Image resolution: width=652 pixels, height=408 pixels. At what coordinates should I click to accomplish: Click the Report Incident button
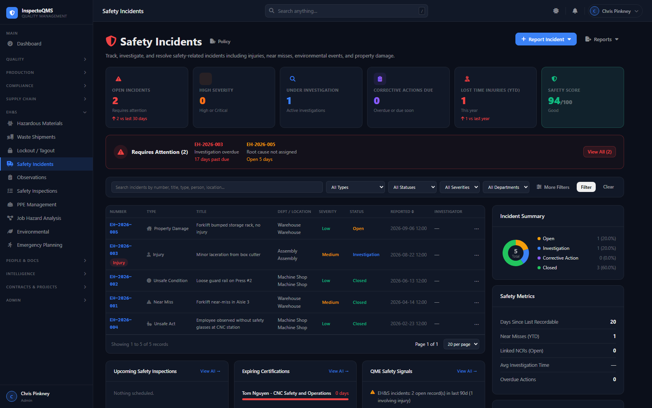(546, 39)
